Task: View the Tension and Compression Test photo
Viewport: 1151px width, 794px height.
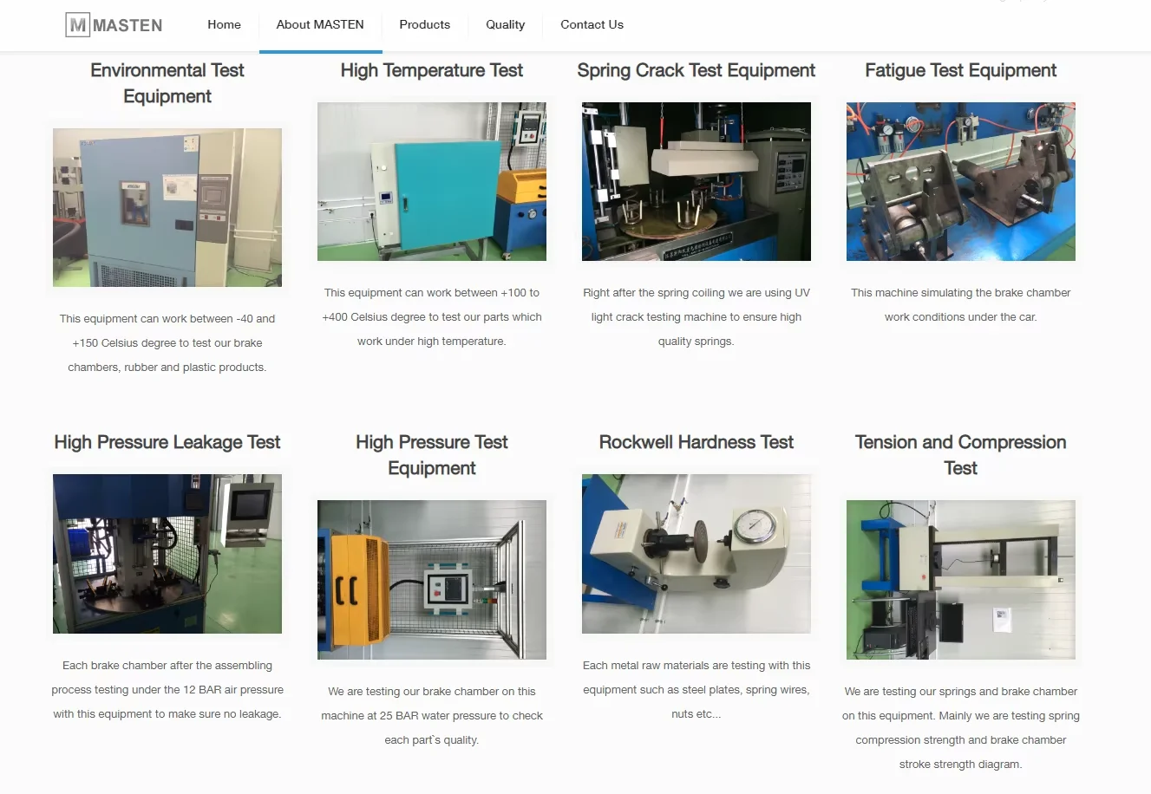Action: click(961, 580)
